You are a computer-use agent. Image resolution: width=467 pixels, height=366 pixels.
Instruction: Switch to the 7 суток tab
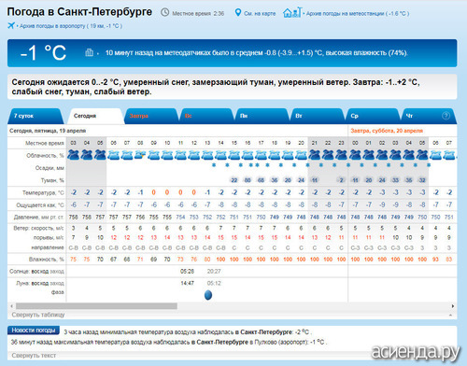tap(35, 116)
